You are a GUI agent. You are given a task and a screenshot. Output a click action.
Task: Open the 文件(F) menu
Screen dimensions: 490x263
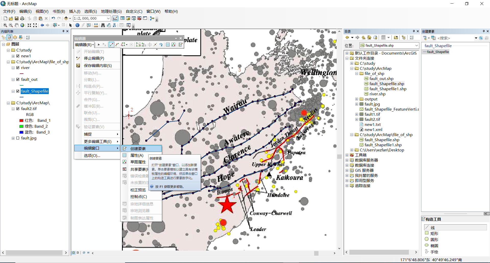[9, 11]
